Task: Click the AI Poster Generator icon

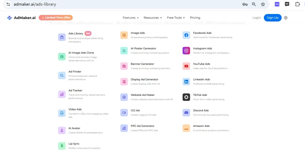Action: pos(124,51)
